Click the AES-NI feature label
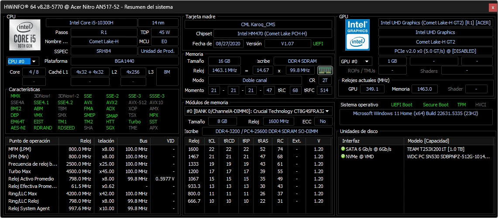 click(x=18, y=128)
